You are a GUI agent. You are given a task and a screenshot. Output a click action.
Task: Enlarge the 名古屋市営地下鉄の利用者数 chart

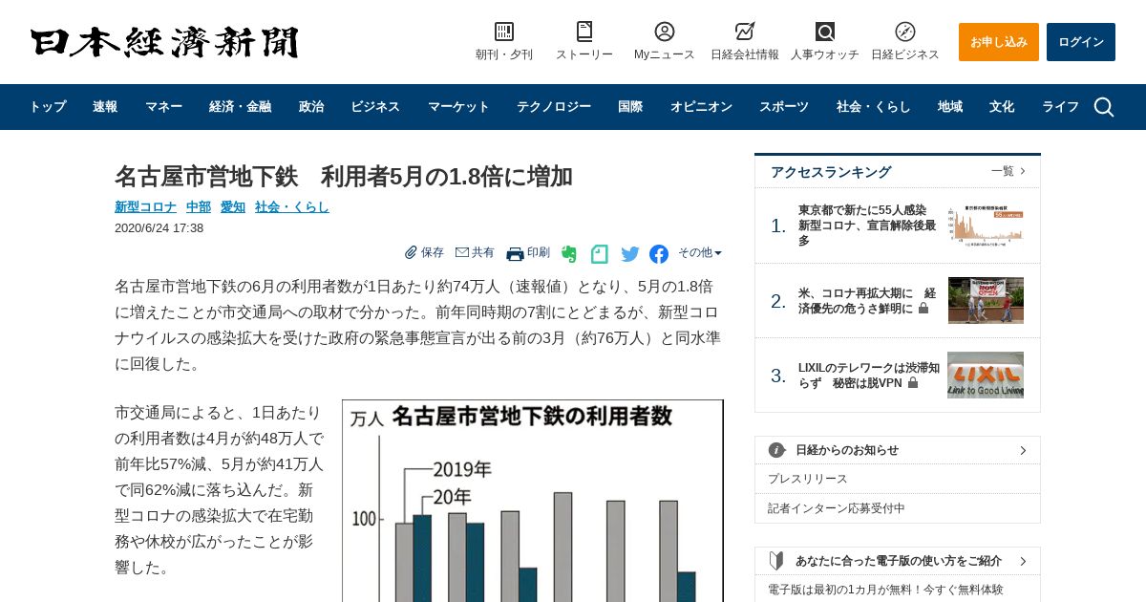533,501
